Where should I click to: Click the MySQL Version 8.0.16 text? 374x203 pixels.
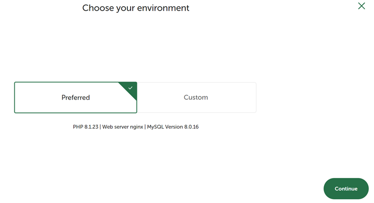click(x=173, y=127)
